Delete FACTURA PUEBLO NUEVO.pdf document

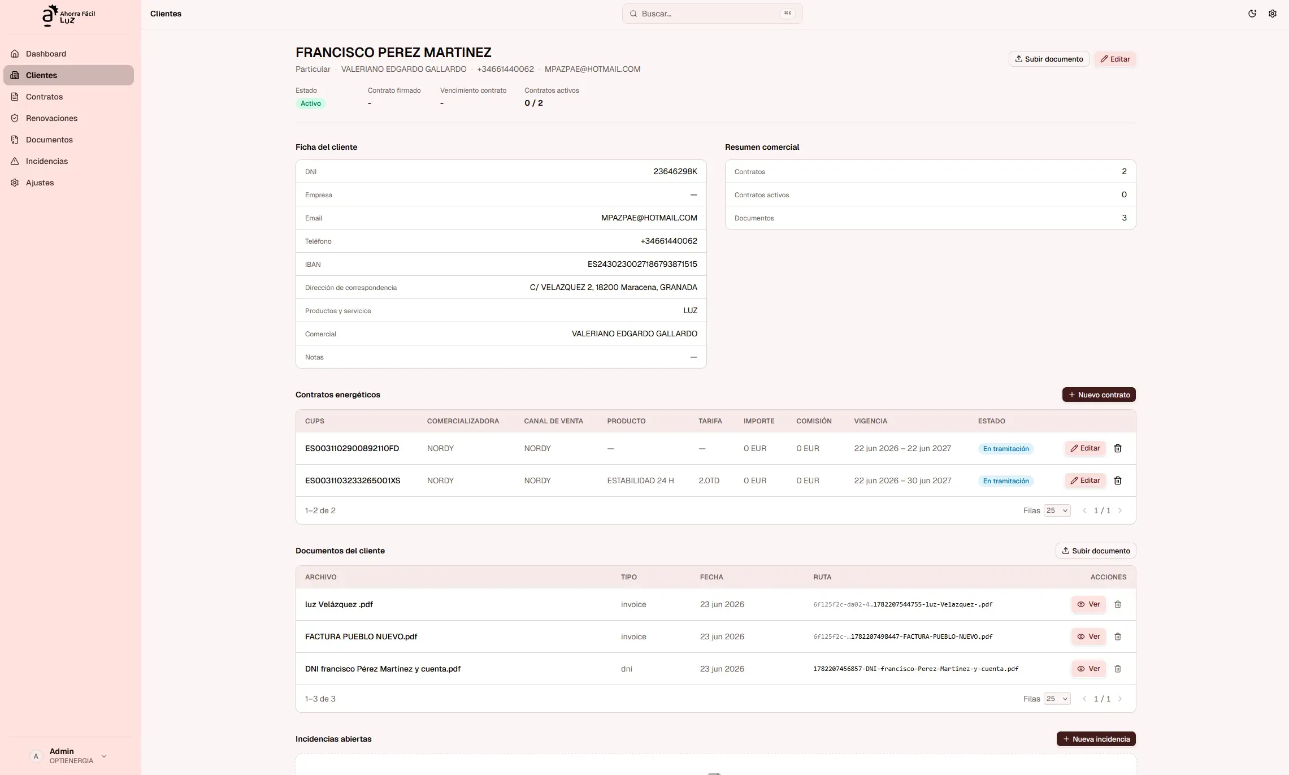(x=1117, y=637)
